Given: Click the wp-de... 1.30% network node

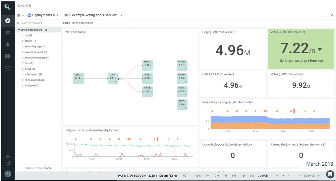Looking at the screenshot, I should [x=147, y=91].
